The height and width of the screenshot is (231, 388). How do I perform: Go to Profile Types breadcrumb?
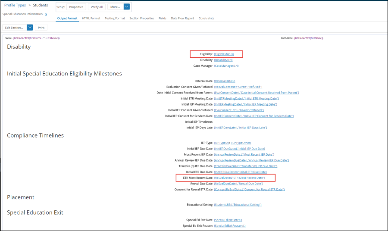tap(15, 5)
